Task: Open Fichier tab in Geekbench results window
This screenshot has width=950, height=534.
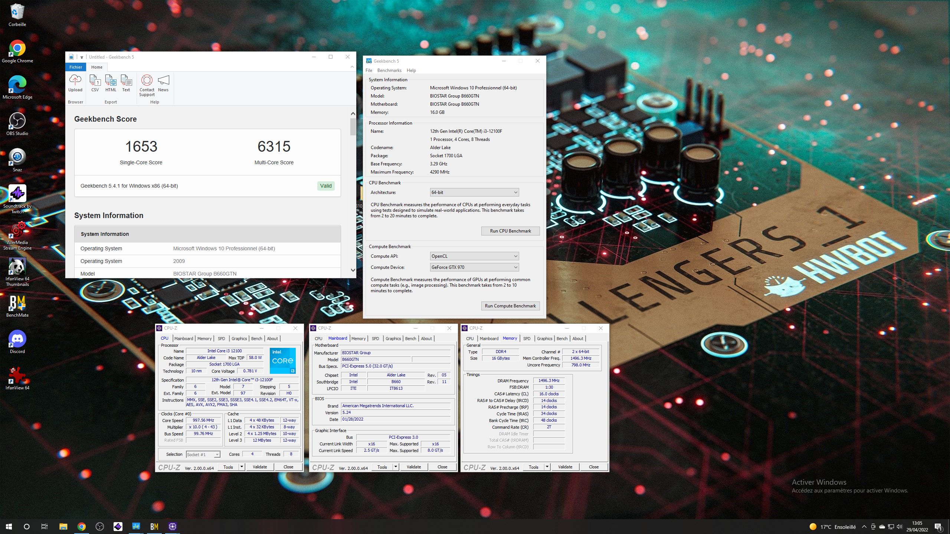Action: [76, 67]
